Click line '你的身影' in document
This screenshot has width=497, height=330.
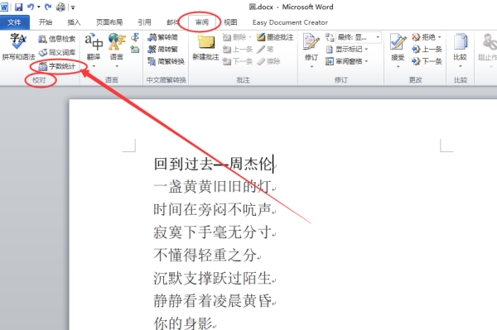[x=184, y=323]
